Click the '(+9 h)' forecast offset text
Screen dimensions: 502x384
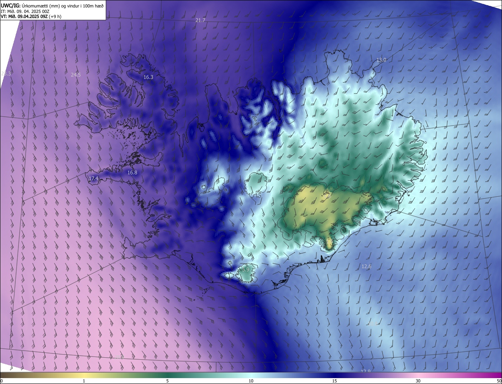55,16
